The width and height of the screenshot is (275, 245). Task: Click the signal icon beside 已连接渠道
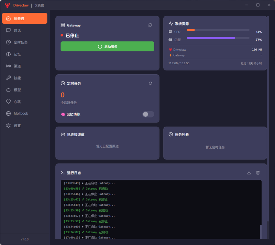[63, 134]
